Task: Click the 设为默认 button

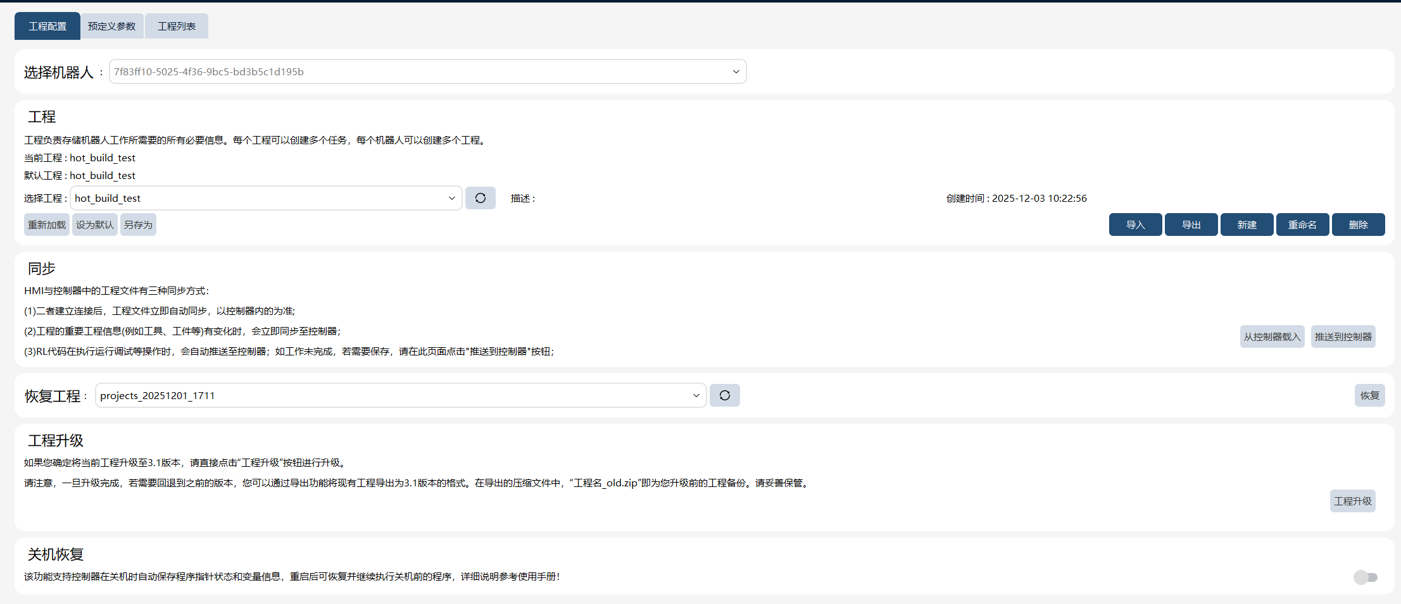Action: tap(95, 225)
